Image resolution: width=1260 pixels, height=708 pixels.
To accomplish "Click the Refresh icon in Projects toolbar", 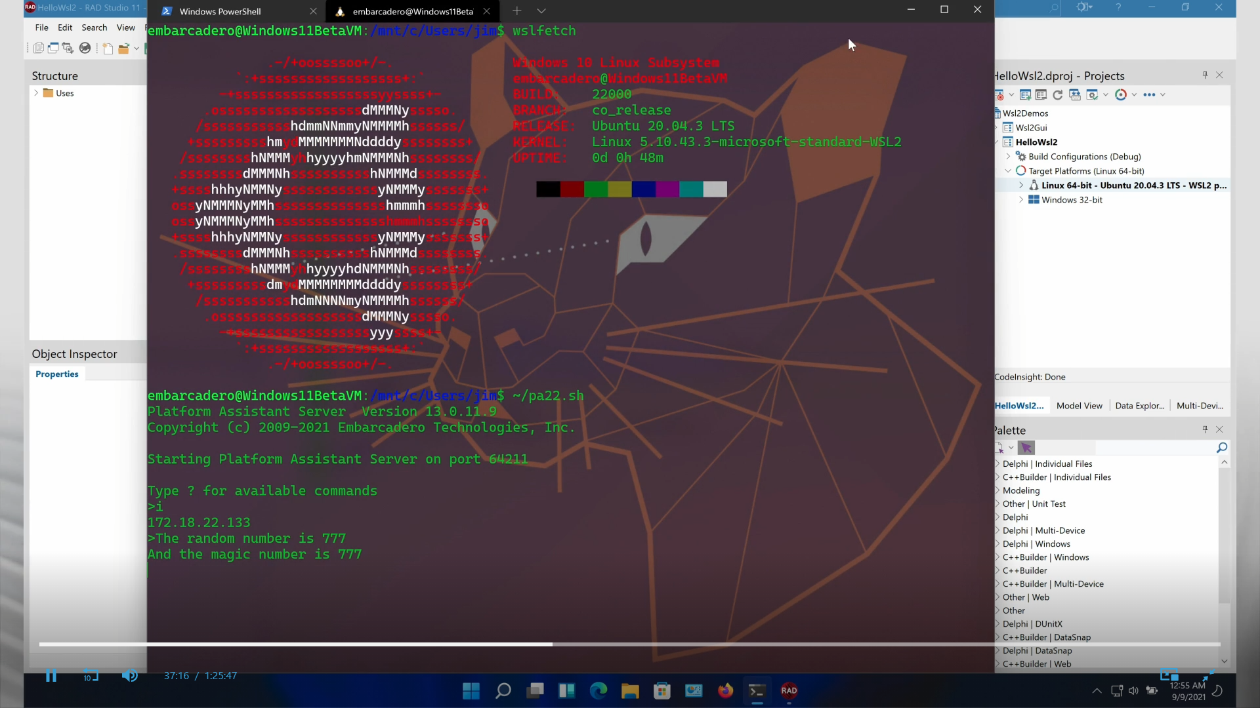I will click(x=1057, y=95).
